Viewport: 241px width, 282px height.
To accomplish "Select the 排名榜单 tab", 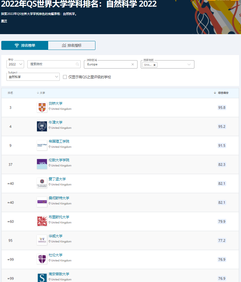I will 25,45.
